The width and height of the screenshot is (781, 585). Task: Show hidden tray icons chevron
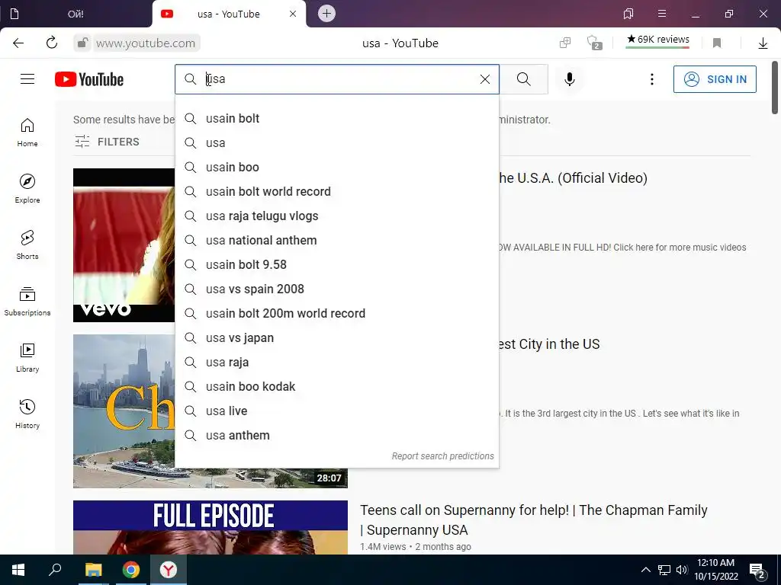tap(645, 570)
